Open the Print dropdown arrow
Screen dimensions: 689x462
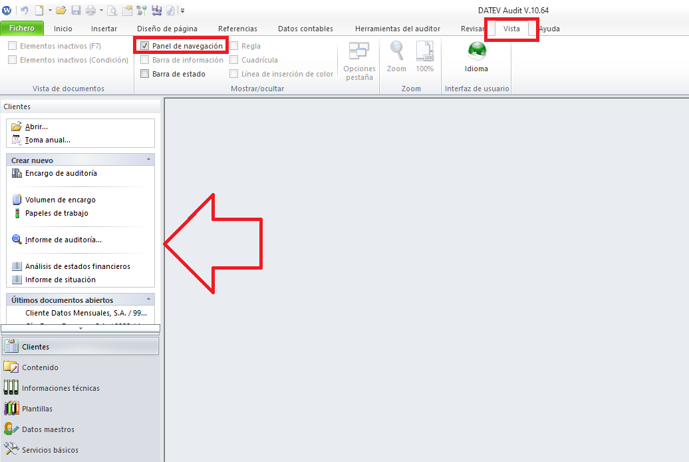[101, 11]
